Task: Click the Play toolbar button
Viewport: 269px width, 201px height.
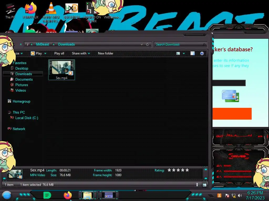Action: click(x=36, y=53)
